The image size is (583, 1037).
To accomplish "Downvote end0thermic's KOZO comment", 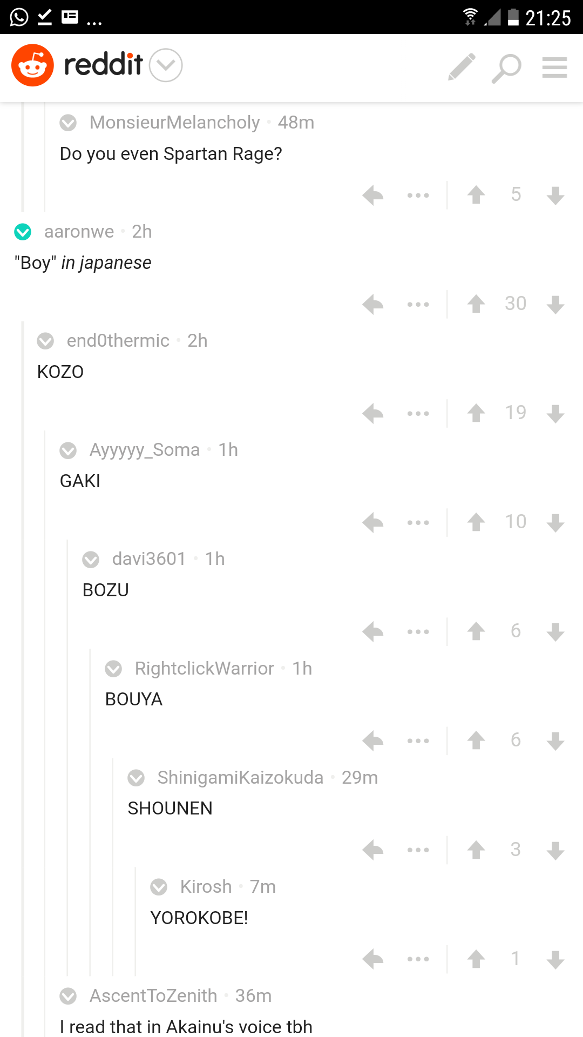I will (x=555, y=414).
